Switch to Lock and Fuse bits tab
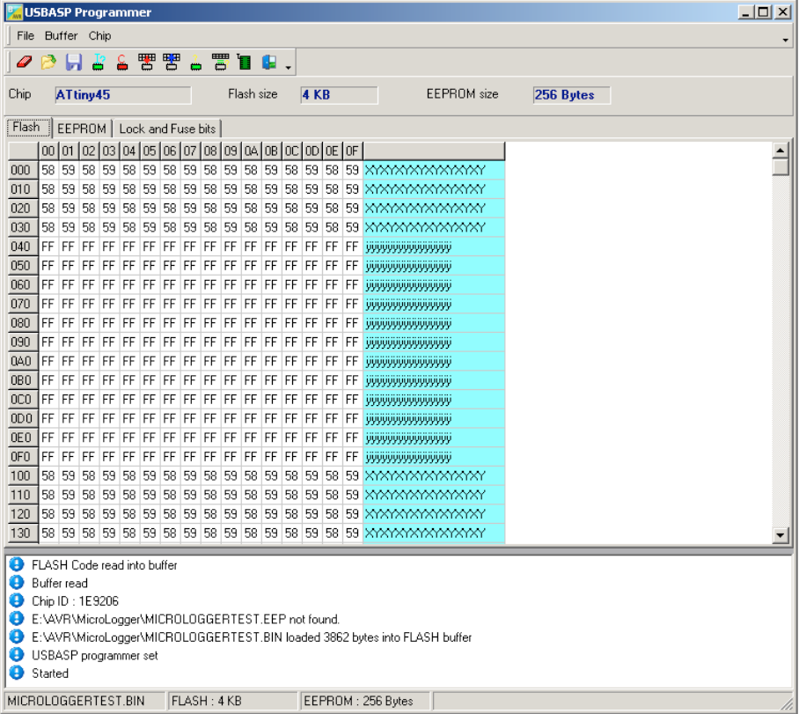The width and height of the screenshot is (799, 714). [167, 129]
